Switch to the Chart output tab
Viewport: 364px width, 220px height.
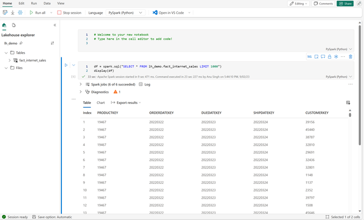point(101,103)
